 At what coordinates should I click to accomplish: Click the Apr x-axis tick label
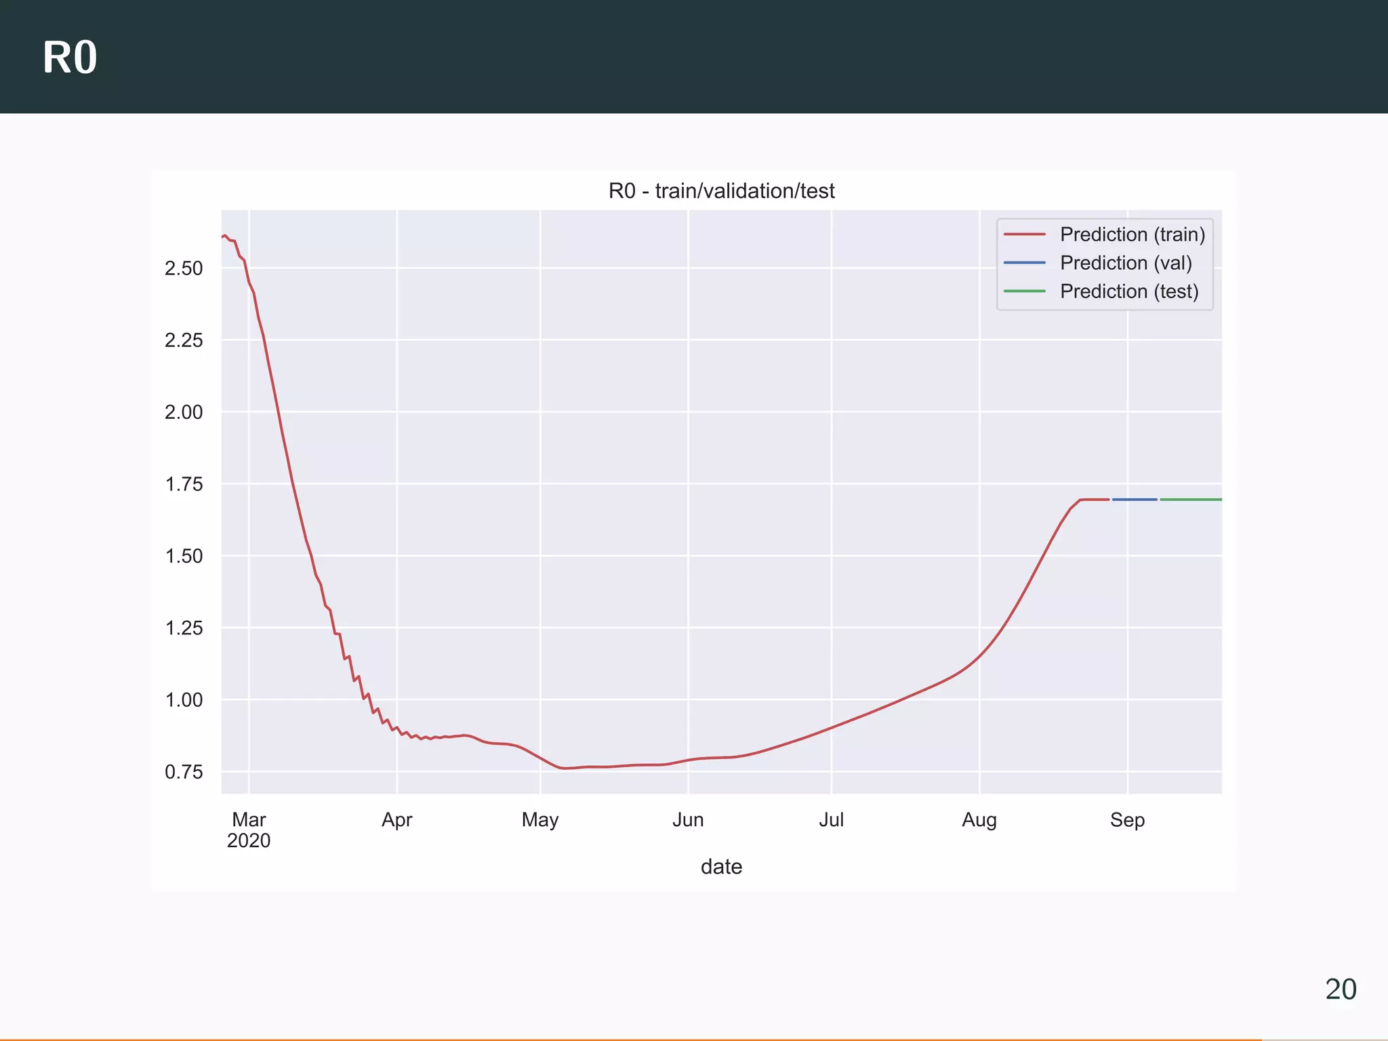pos(396,820)
